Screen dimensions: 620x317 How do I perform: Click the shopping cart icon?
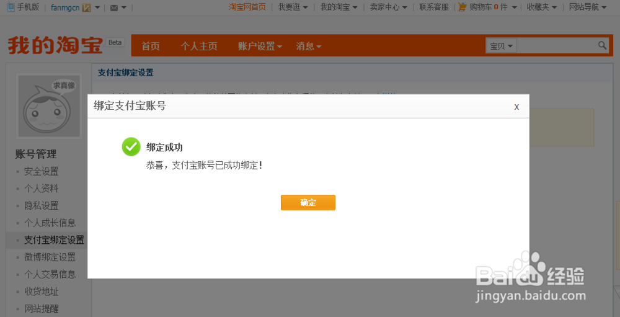tap(463, 7)
